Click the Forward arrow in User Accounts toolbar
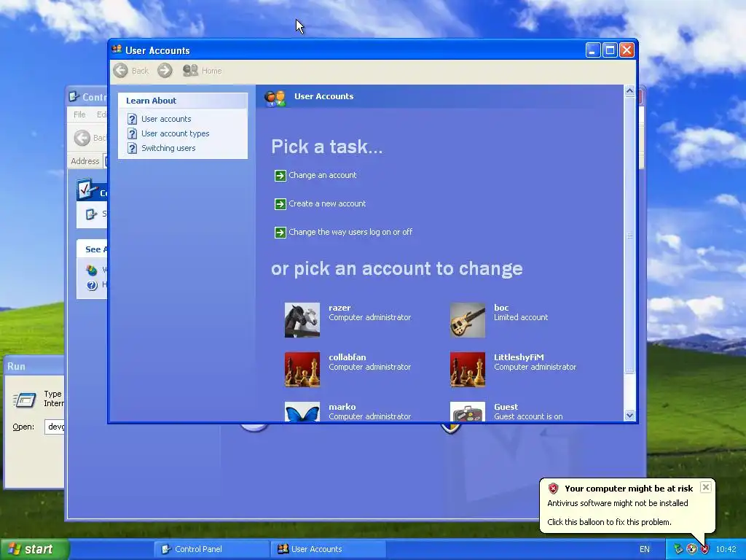Image resolution: width=746 pixels, height=560 pixels. (165, 71)
